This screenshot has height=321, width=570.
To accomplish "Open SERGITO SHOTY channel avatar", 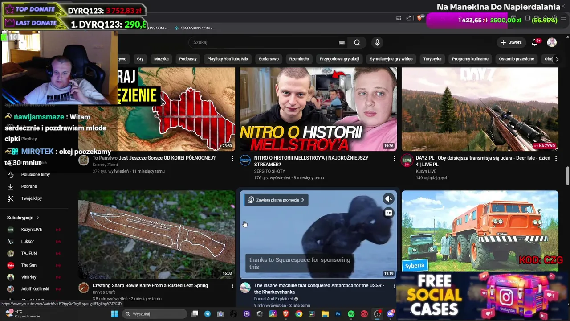I will point(245,160).
